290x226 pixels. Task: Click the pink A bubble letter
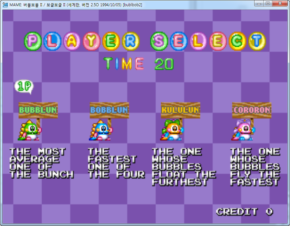72,41
